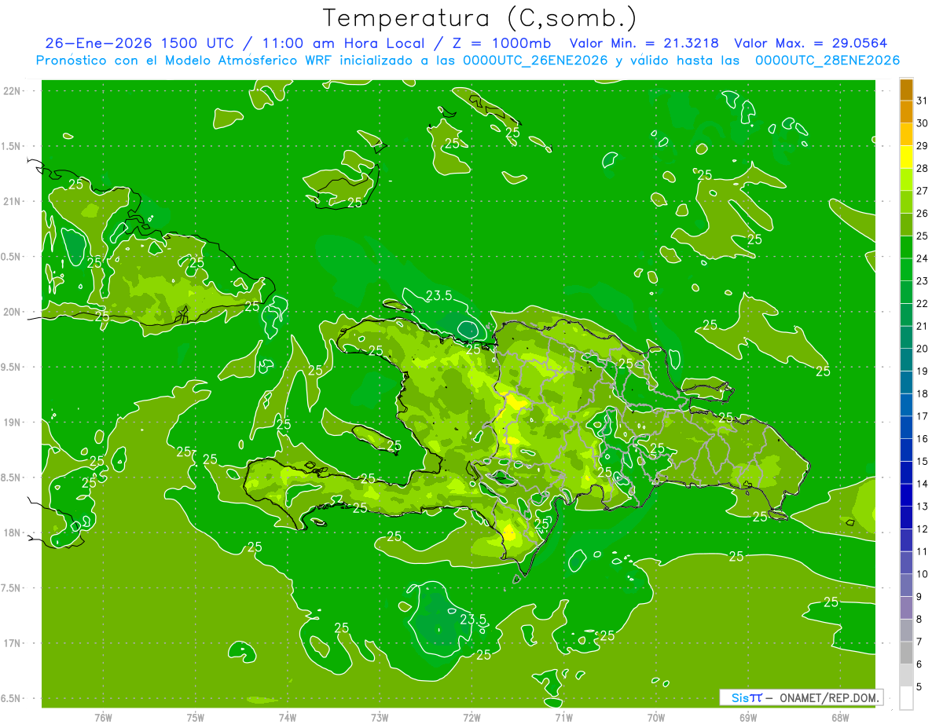Screen dimensions: 943x728
Task: Click the '22N' latitude axis label
Action: click(12, 91)
